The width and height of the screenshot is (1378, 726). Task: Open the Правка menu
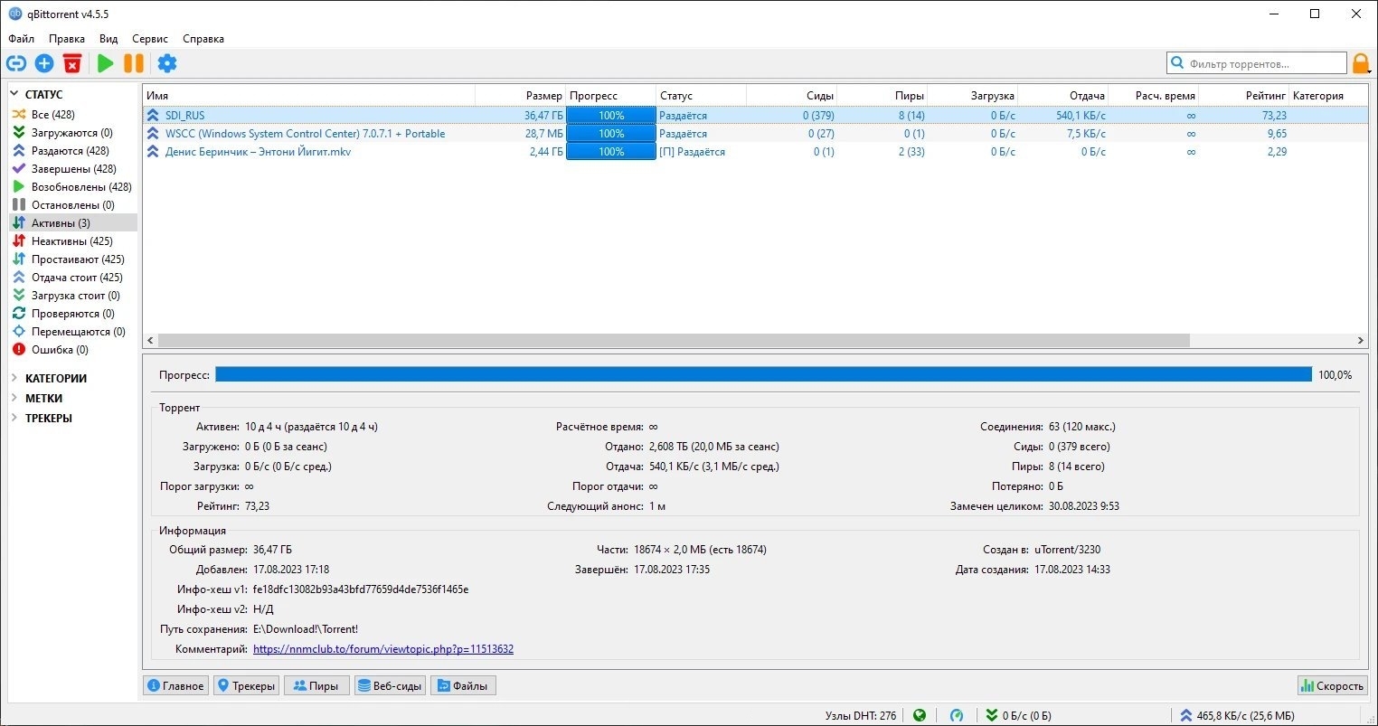[67, 39]
